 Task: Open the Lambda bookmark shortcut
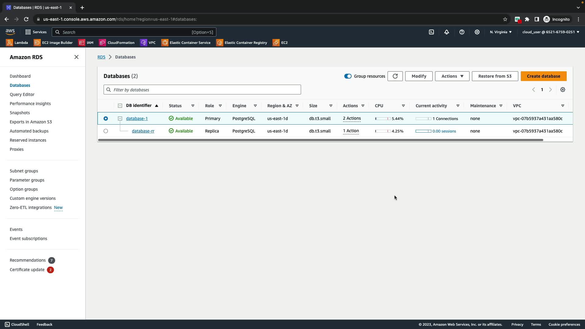(x=17, y=43)
